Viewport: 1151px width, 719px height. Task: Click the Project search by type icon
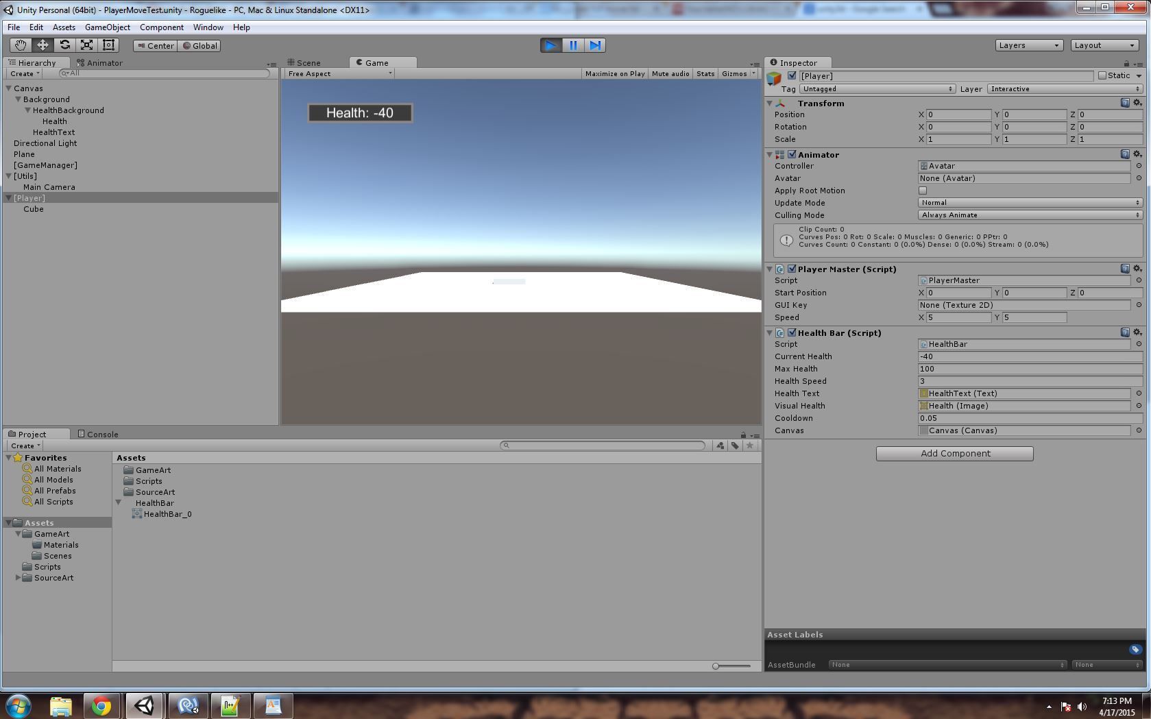pyautogui.click(x=720, y=446)
